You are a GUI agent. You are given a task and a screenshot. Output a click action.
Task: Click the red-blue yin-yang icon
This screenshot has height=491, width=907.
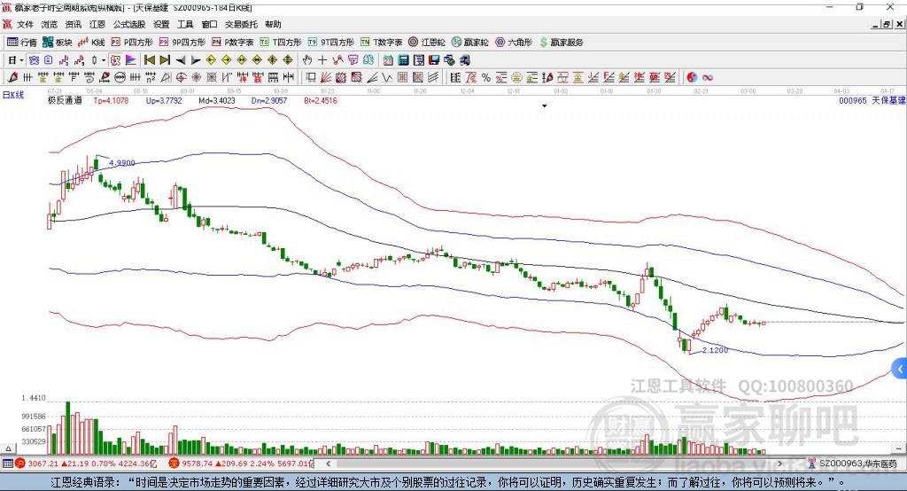(x=692, y=78)
